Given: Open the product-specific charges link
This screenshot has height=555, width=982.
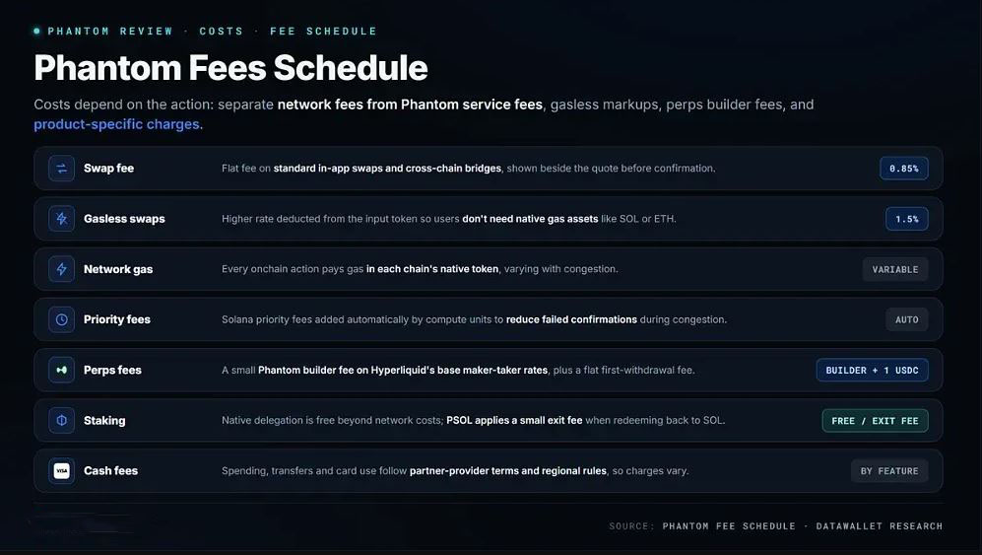Looking at the screenshot, I should [118, 124].
